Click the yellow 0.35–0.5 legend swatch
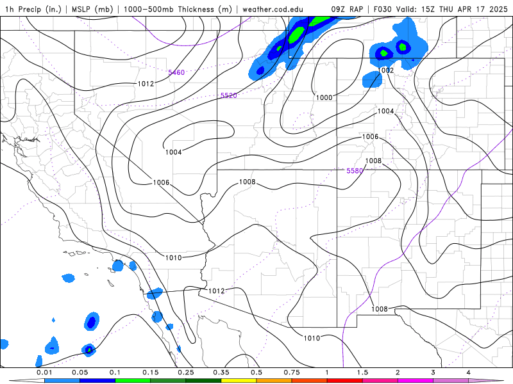The height and width of the screenshot is (384, 513). coord(239,381)
